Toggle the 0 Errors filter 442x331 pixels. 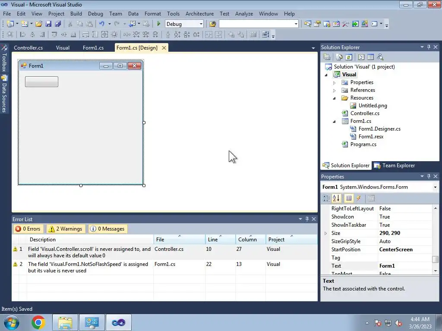28,229
